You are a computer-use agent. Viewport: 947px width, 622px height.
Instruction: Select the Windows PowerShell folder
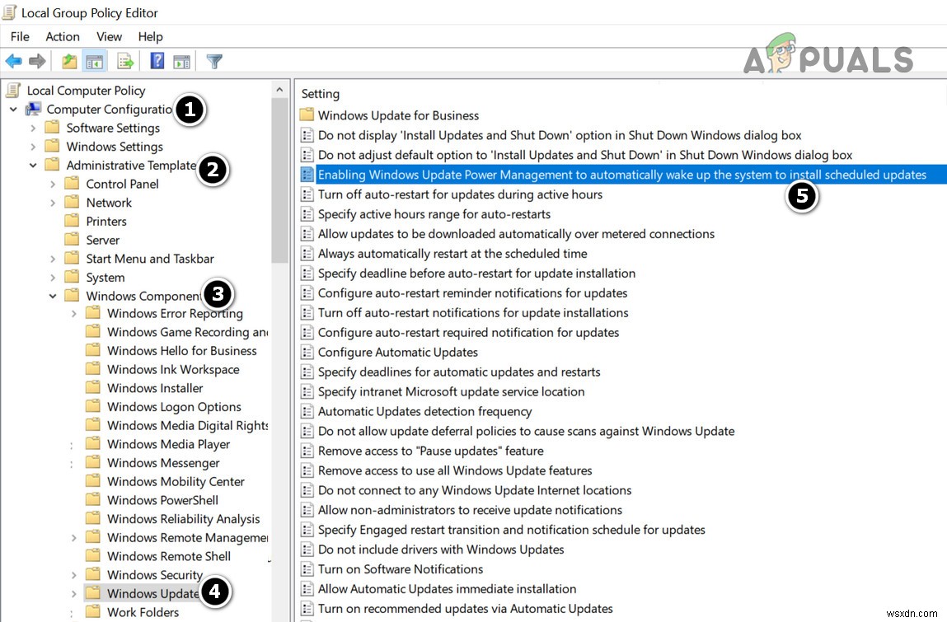pos(162,500)
